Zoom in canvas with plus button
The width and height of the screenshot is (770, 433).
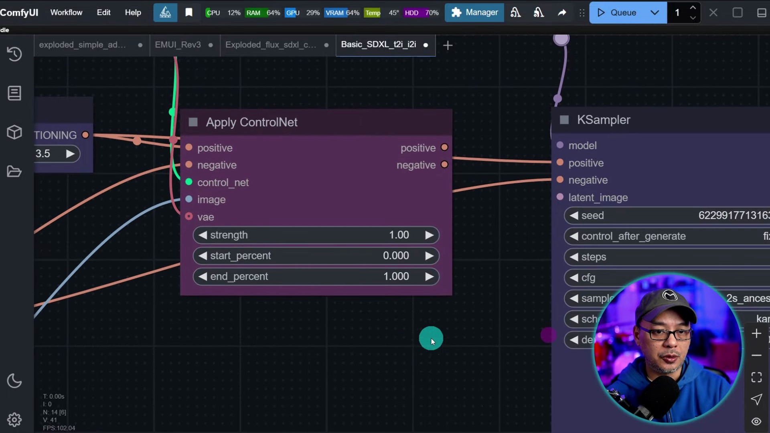click(756, 334)
